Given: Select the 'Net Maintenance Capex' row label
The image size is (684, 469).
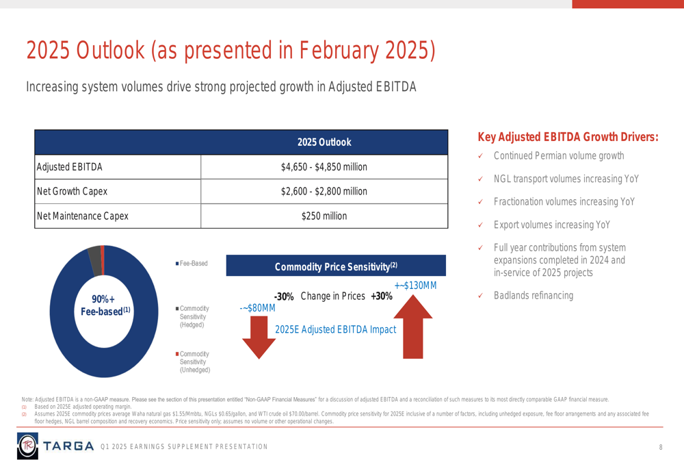Looking at the screenshot, I should click(83, 216).
